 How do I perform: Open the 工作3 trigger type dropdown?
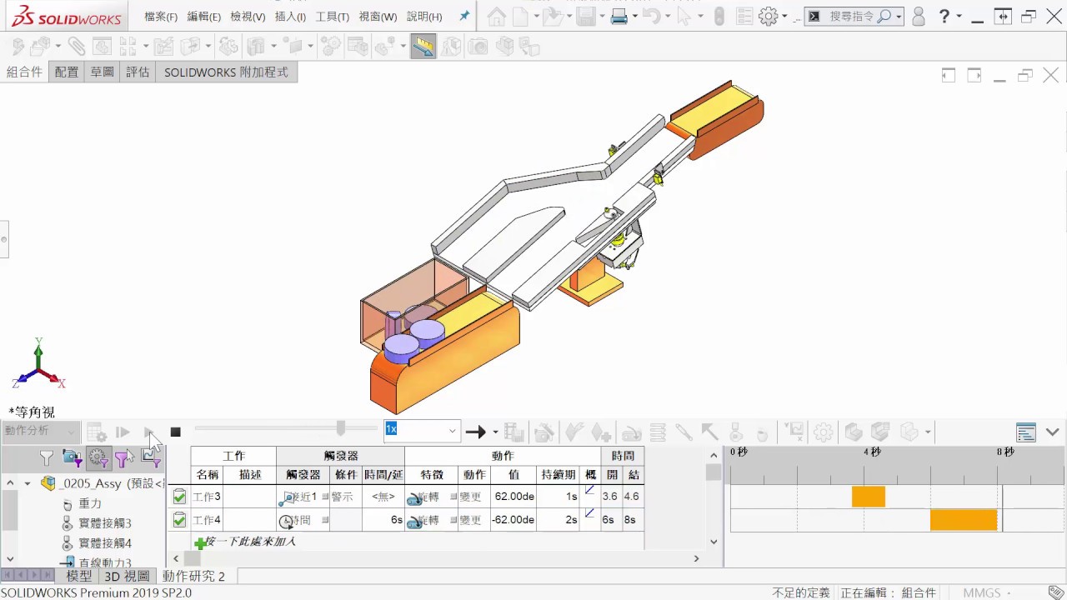325,497
